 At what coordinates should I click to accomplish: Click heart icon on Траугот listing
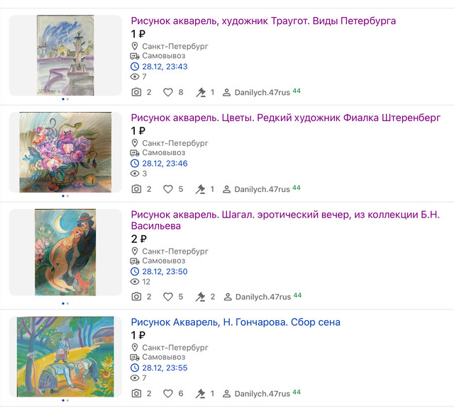pyautogui.click(x=168, y=93)
